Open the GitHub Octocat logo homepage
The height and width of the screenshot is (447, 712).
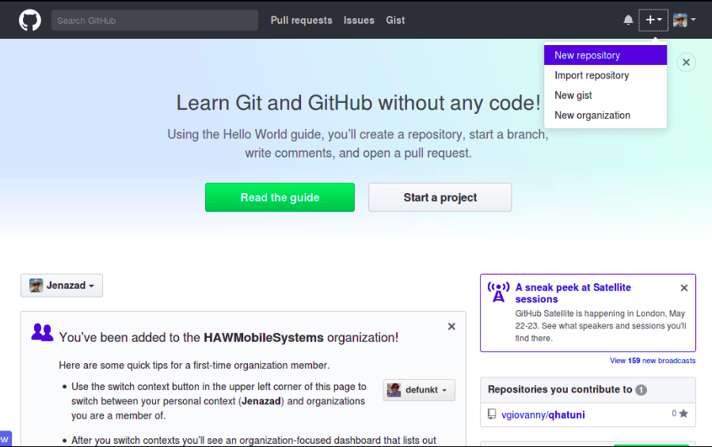click(30, 21)
